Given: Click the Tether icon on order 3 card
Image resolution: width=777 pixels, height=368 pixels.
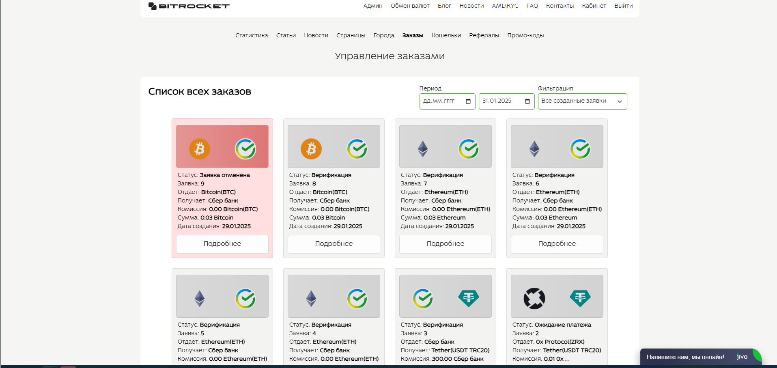Looking at the screenshot, I should click(469, 299).
